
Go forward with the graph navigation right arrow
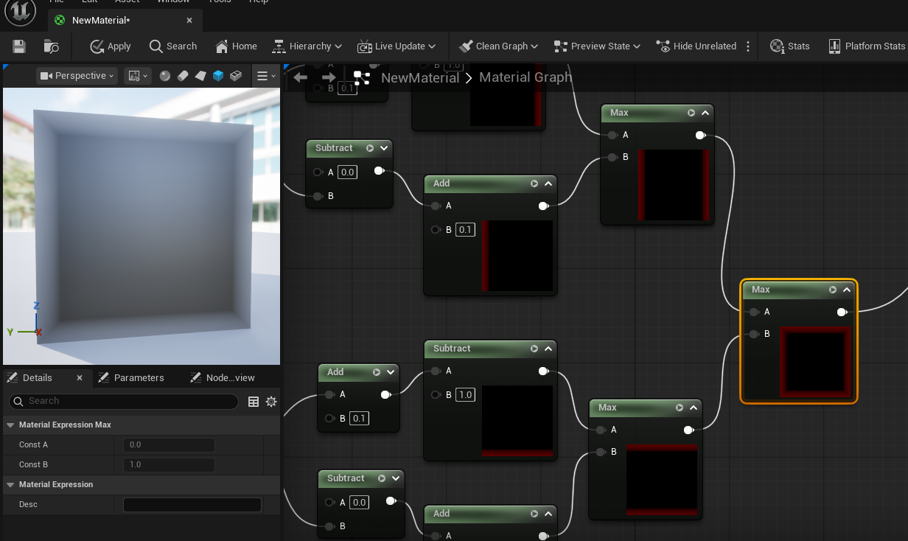(x=329, y=77)
